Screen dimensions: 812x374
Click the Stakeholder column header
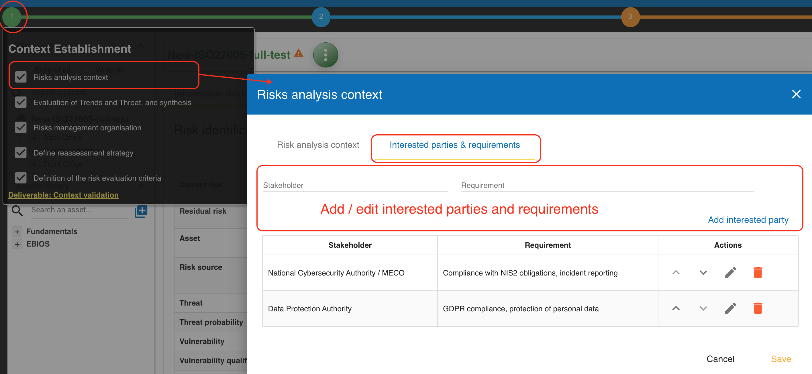click(350, 245)
